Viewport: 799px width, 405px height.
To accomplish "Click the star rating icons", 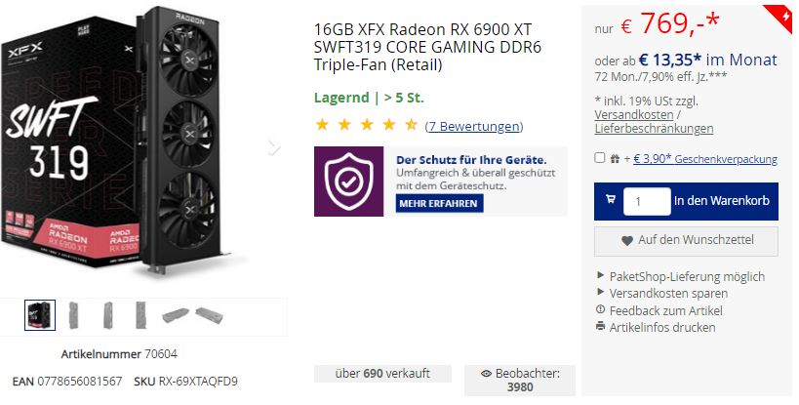I will coord(367,125).
